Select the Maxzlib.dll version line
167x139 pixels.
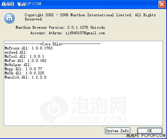coord(26,77)
